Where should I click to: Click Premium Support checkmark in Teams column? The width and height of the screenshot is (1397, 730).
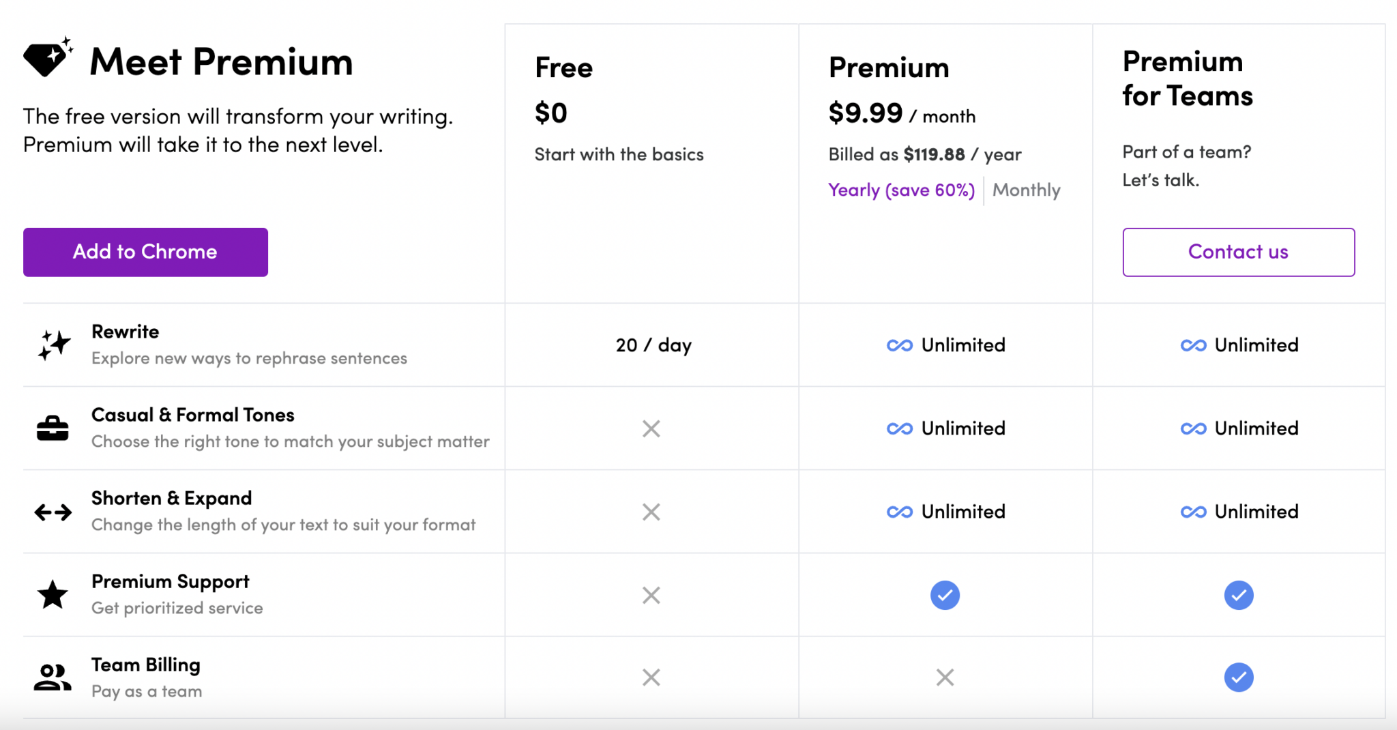tap(1239, 595)
